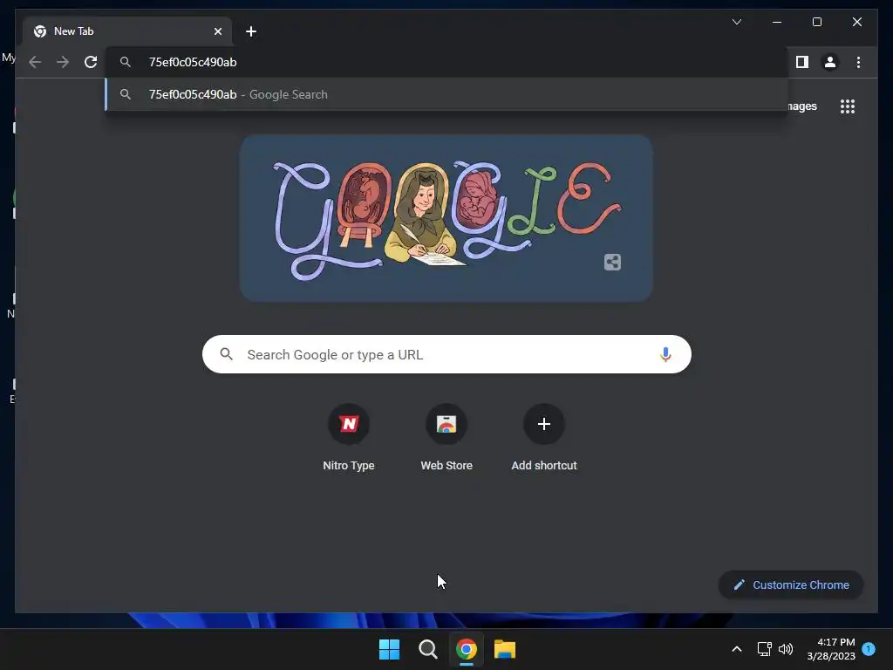Open the Windows Start menu

click(390, 649)
